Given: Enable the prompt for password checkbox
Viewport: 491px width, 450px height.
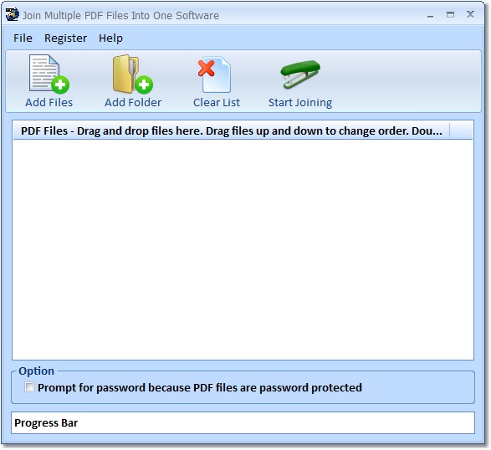Looking at the screenshot, I should (29, 387).
